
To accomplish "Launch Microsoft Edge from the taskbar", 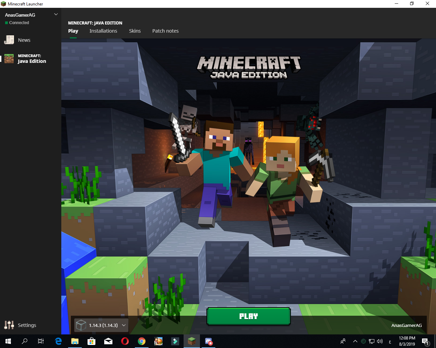I will (x=58, y=341).
